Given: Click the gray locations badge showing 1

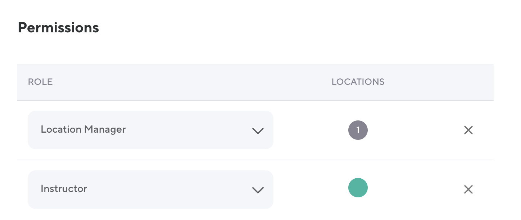Looking at the screenshot, I should pyautogui.click(x=358, y=130).
